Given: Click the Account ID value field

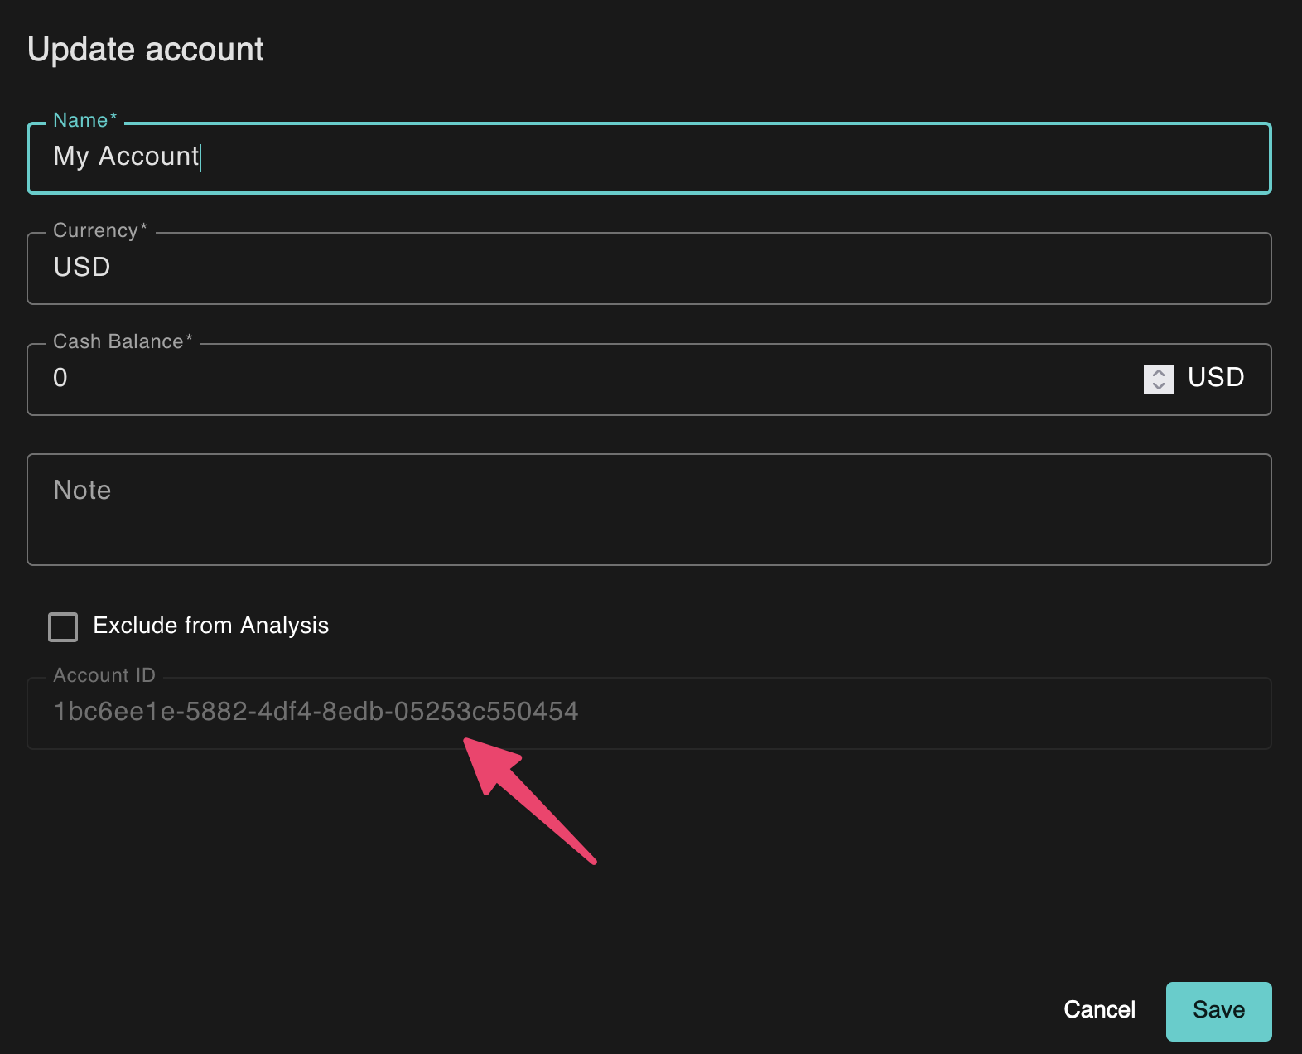Looking at the screenshot, I should (x=649, y=713).
